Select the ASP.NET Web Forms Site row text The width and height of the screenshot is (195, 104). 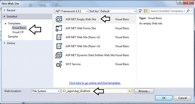[80, 28]
